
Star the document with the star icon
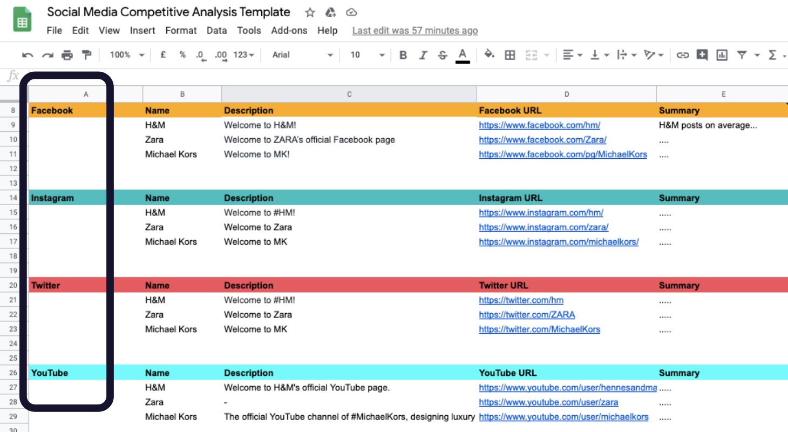click(310, 12)
